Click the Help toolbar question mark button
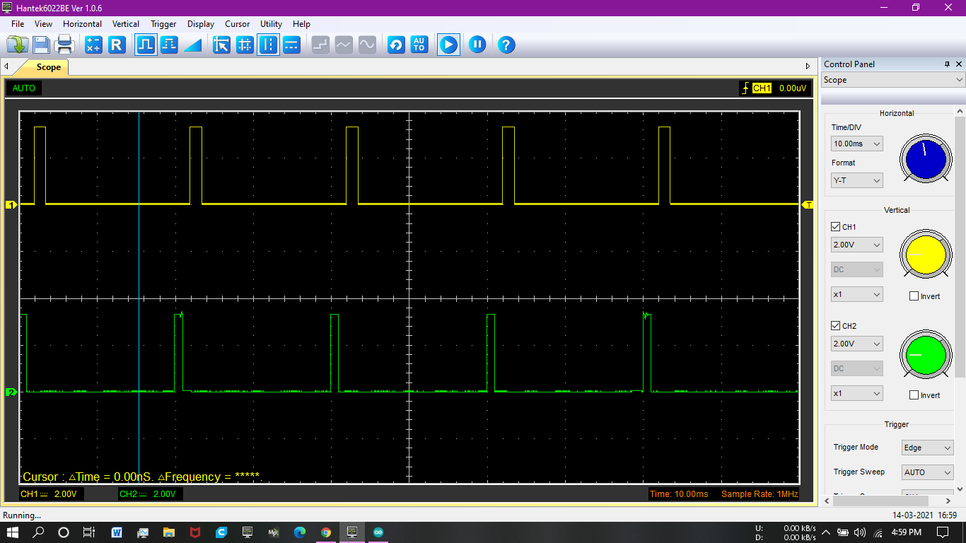Screen dimensions: 966x543 coord(507,45)
